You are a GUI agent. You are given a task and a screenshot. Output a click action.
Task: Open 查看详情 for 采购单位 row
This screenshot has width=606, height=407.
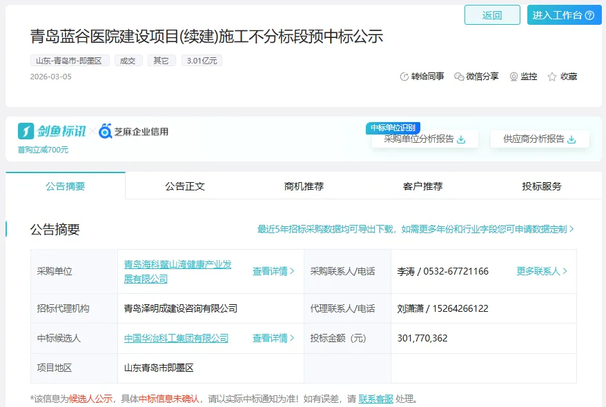point(273,271)
